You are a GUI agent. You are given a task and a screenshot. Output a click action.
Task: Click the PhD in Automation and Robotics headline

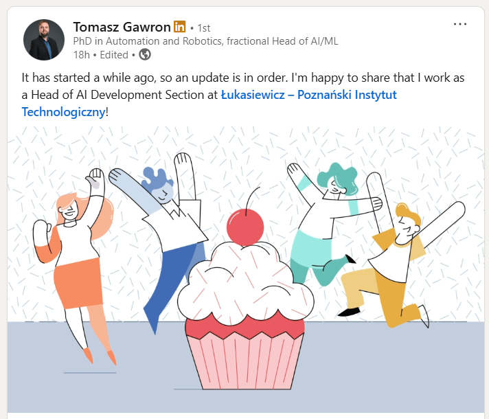pos(205,41)
